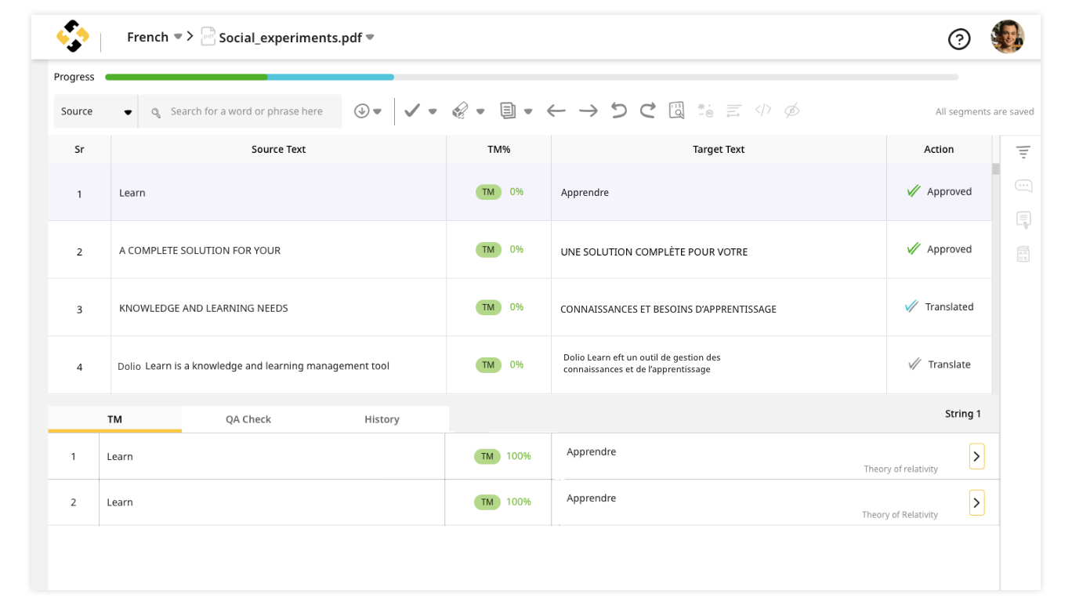The image size is (1072, 605).
Task: Apply TM match 1 with arrow button
Action: 976,456
